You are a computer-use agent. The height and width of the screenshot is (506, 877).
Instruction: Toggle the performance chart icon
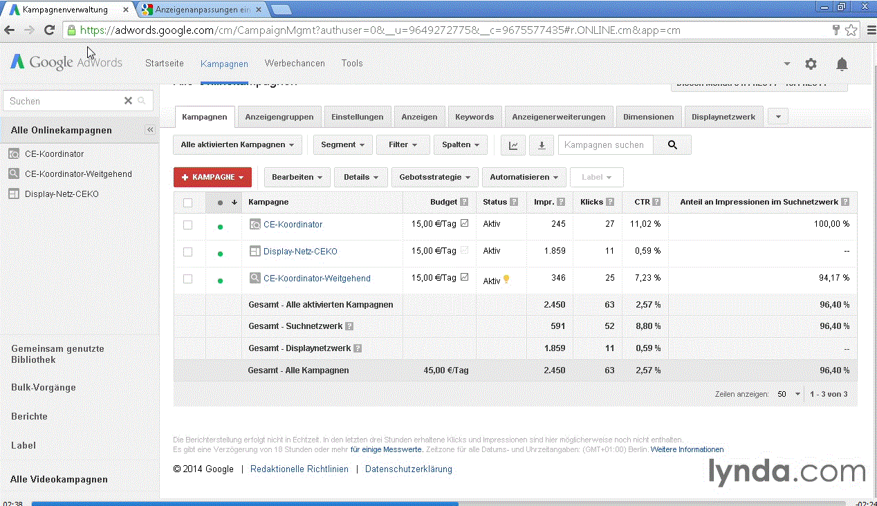(513, 145)
